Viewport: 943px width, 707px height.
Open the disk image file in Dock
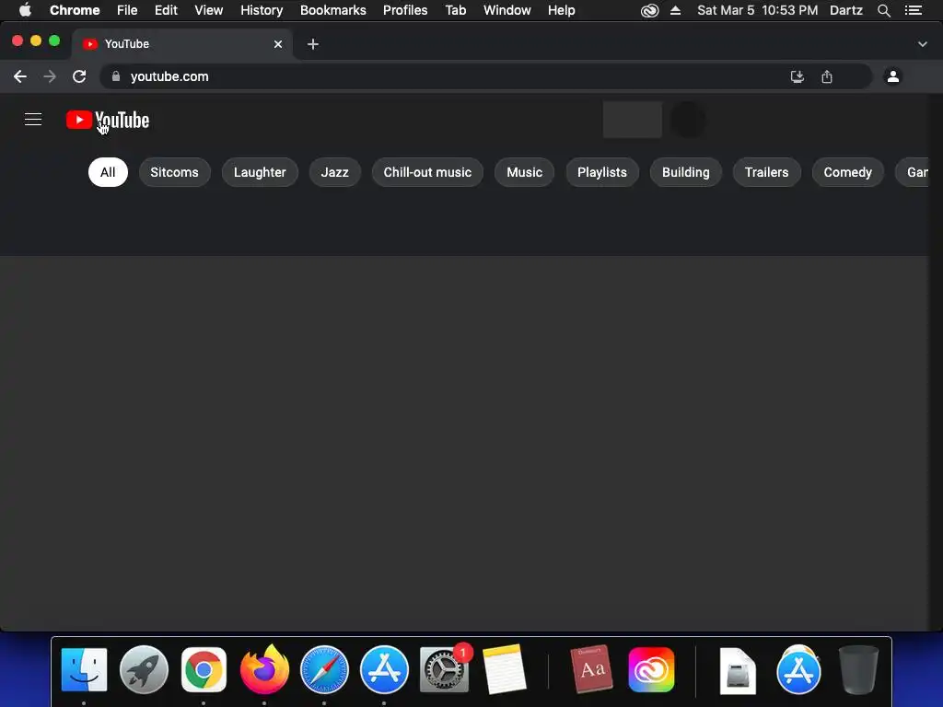pyautogui.click(x=738, y=671)
